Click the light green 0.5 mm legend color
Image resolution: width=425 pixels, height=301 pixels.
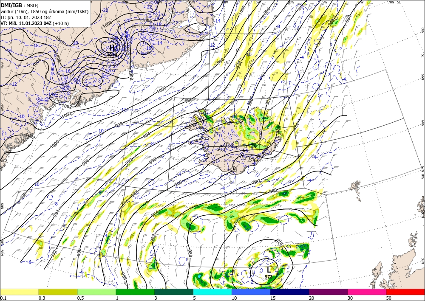tap(96, 292)
